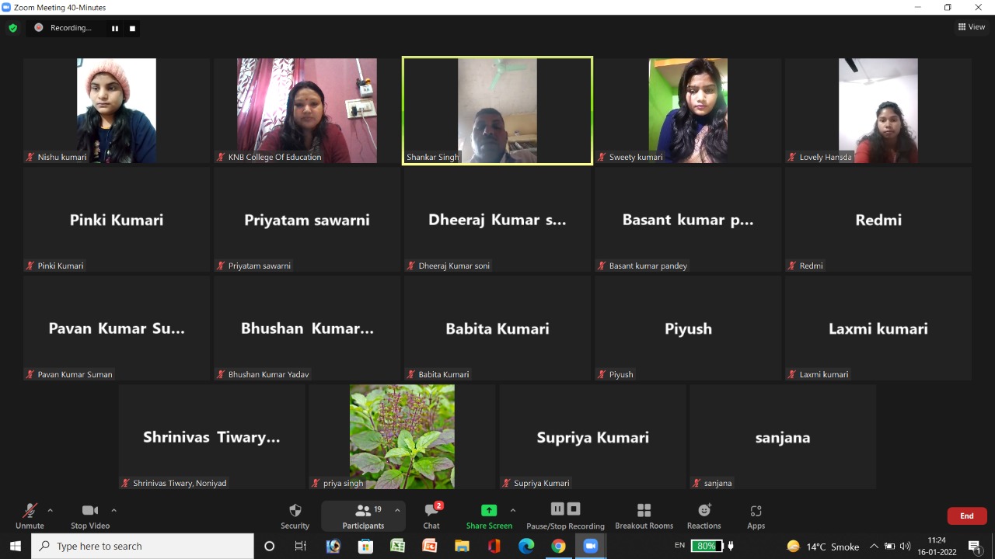Expand the Participants options arrow
The height and width of the screenshot is (559, 995).
397,510
